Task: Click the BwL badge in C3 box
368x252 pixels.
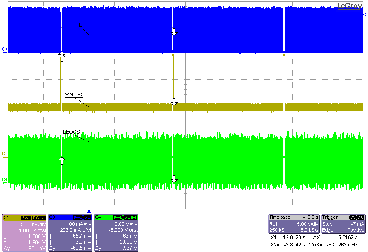Action: pos(77,217)
